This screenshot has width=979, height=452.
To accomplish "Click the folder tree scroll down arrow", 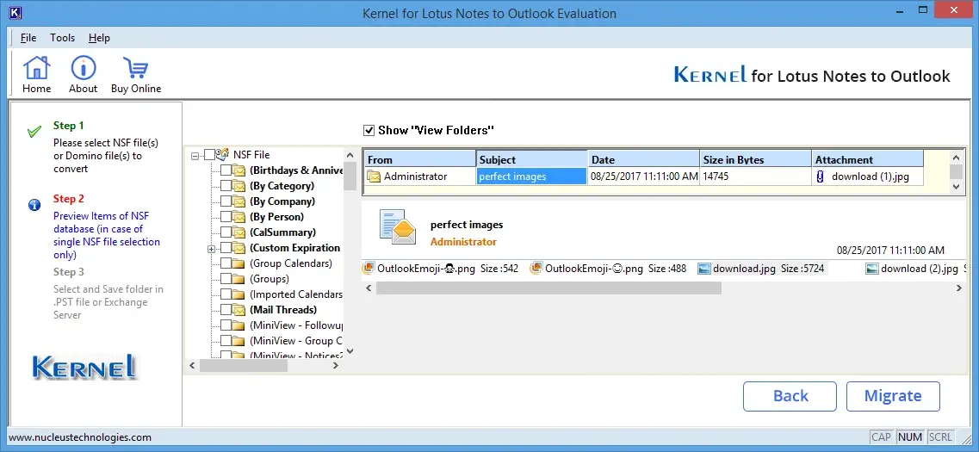I will coord(350,351).
